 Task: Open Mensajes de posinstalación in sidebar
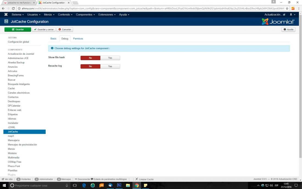point(22,145)
